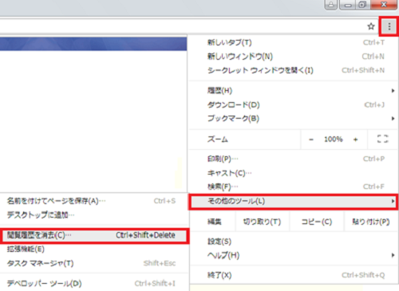Expand その他のツール(L) submenu
This screenshot has width=399, height=291.
pyautogui.click(x=293, y=201)
